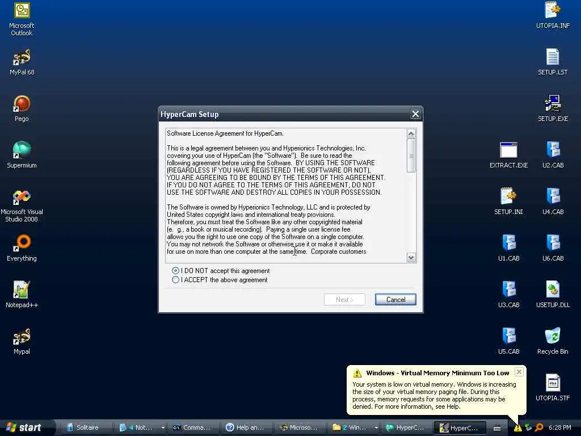Expand the Windows Explorer group dropdown arrow

click(x=376, y=428)
